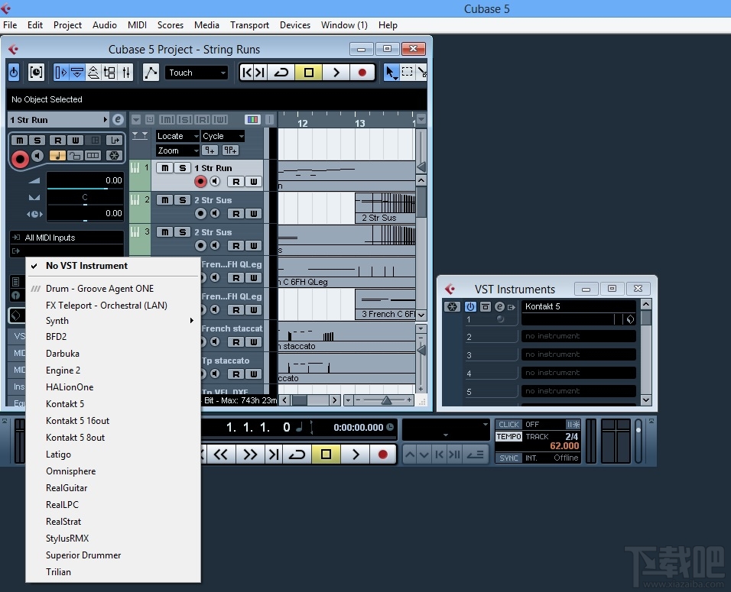Toggle Freeze snowflake button in Inspector
731x592 pixels.
114,156
